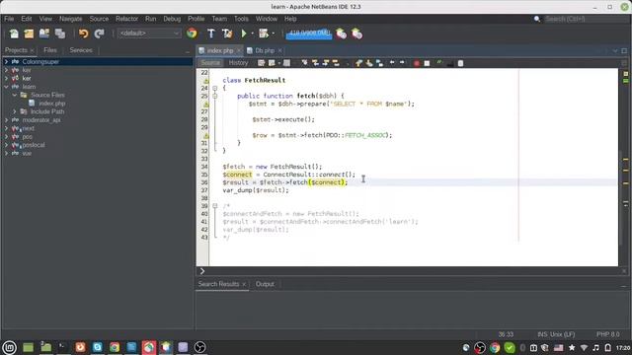Undo the last edit with the Undo icon

coord(83,34)
